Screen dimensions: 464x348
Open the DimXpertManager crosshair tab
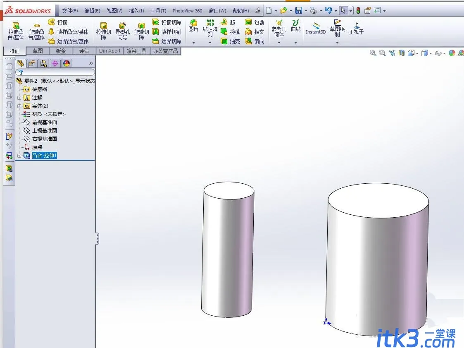pos(55,63)
